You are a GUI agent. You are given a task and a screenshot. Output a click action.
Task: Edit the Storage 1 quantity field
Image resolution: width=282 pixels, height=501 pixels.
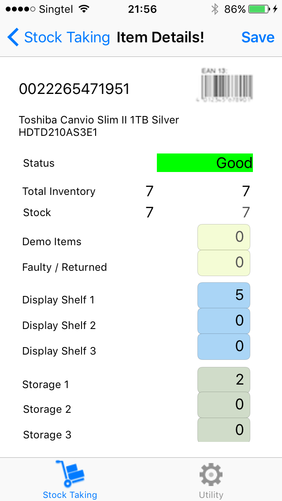pos(224,380)
